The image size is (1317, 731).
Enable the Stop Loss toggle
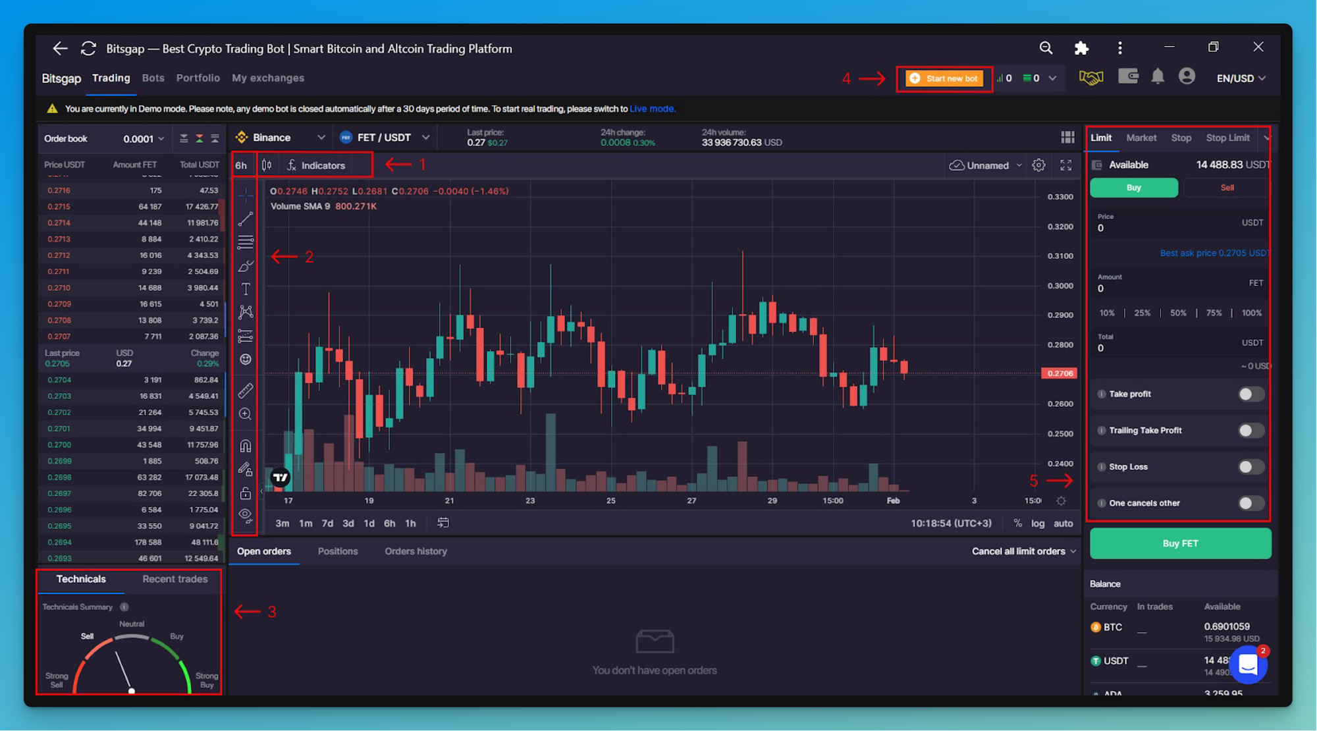[1250, 467]
